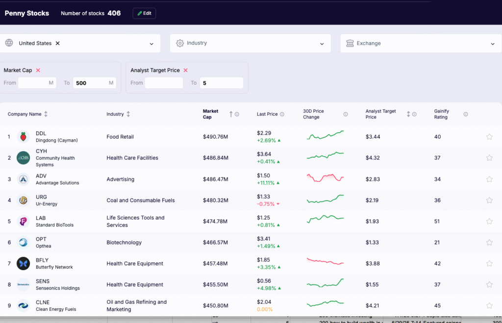Image resolution: width=502 pixels, height=323 pixels.
Task: Show Gainify Rating info icon
Action: (x=466, y=114)
